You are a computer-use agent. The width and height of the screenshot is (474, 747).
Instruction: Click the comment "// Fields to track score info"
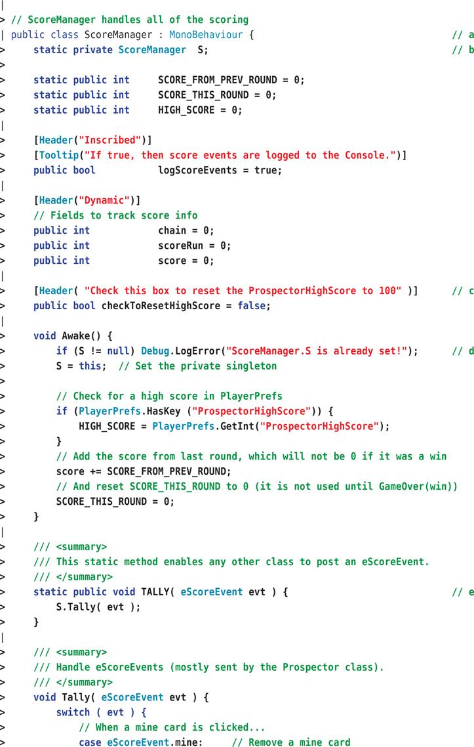115,215
